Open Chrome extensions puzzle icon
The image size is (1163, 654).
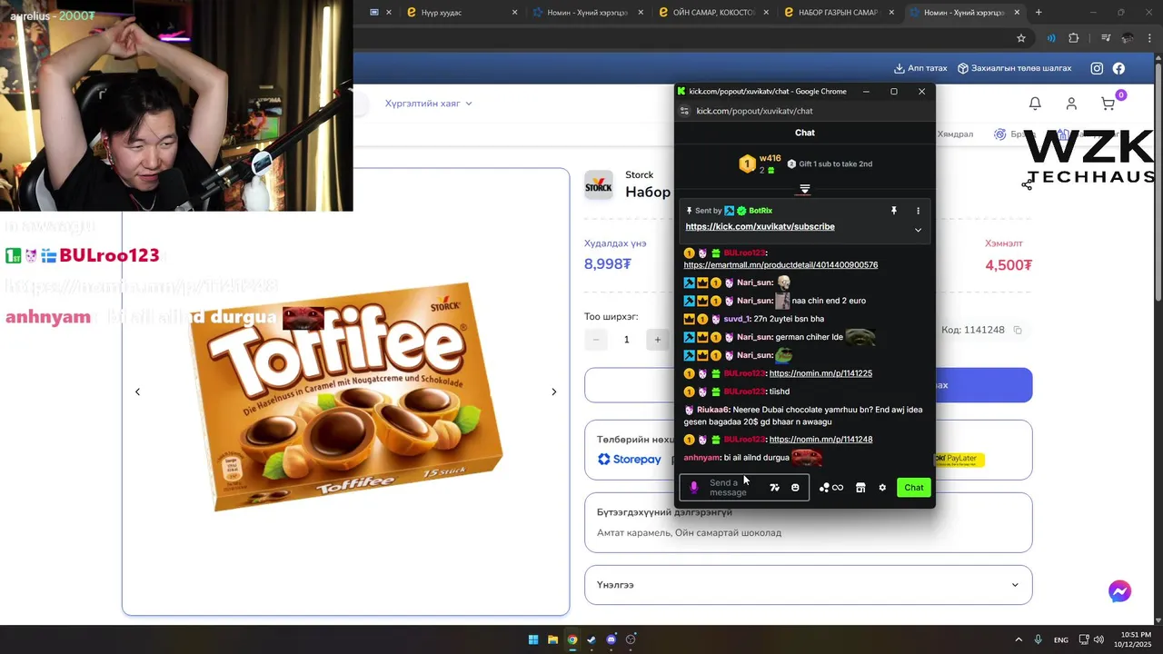click(x=1074, y=38)
